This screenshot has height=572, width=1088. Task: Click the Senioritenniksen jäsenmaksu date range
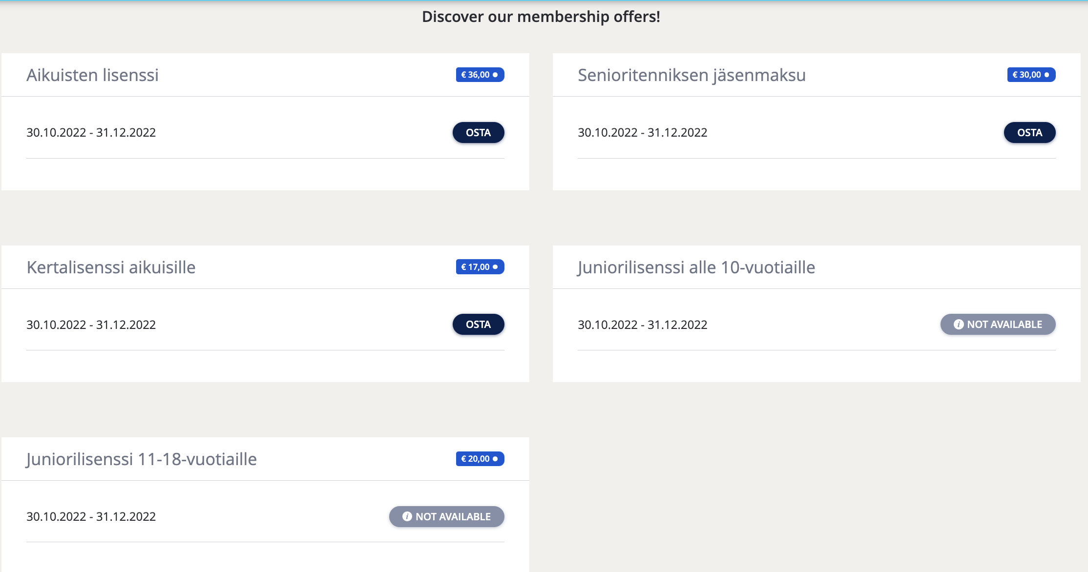click(x=642, y=133)
